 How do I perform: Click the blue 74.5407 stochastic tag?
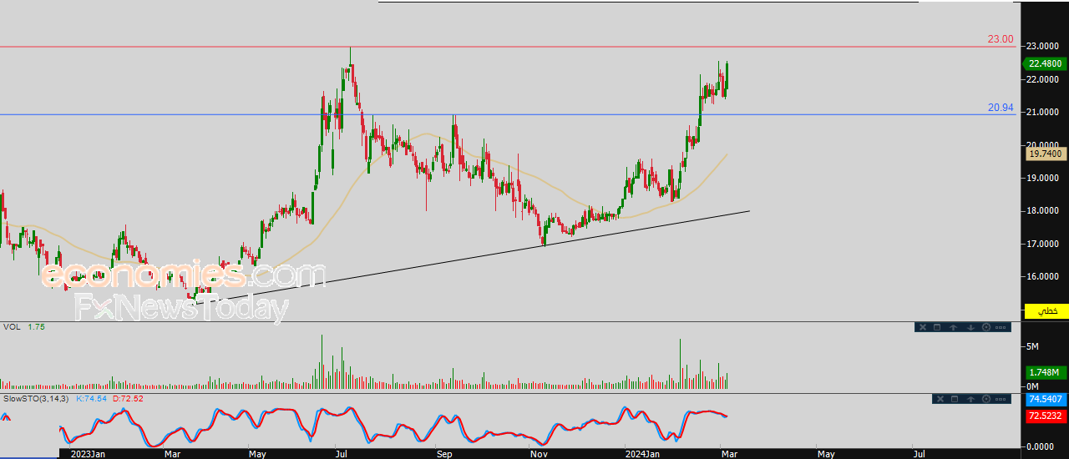click(x=1046, y=401)
